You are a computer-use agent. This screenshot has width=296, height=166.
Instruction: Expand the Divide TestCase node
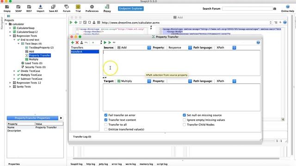[14, 71]
